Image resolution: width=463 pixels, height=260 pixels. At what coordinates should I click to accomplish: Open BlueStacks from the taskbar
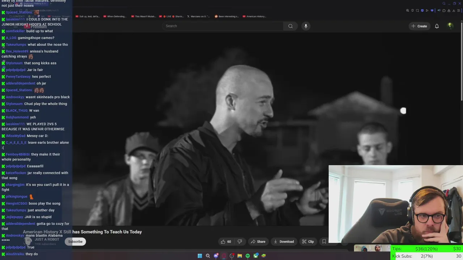[x=264, y=256]
